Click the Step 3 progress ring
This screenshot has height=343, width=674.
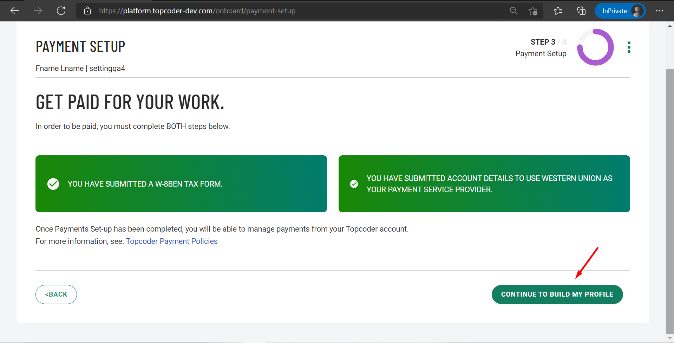click(x=595, y=47)
